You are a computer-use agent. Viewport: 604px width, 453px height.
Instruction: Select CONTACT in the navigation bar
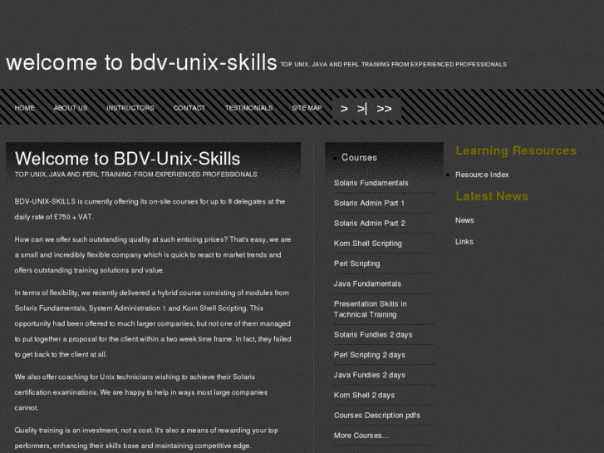tap(189, 108)
